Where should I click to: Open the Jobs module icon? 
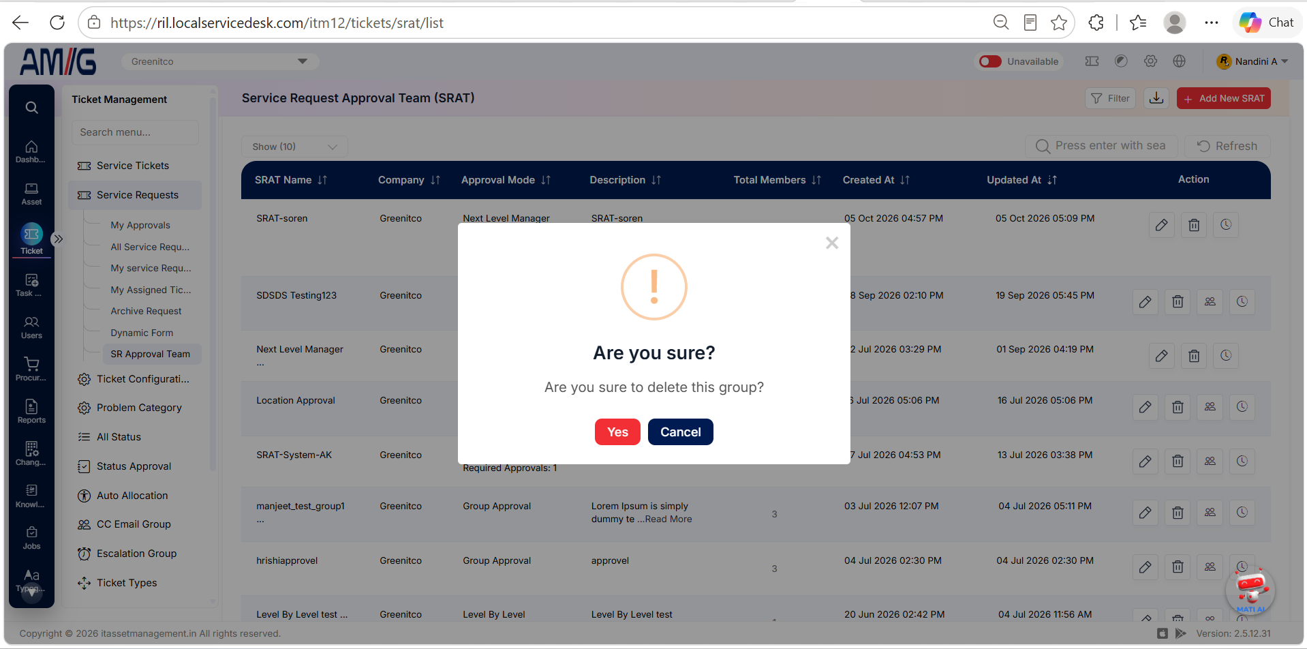(31, 538)
